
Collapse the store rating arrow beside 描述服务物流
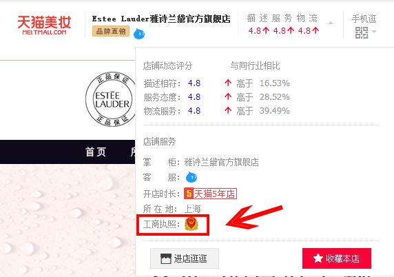tap(331, 23)
